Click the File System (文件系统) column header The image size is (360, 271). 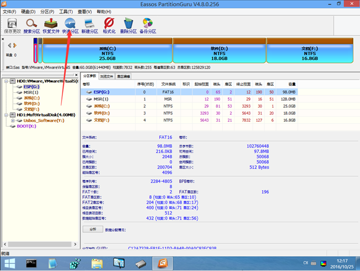(x=168, y=84)
